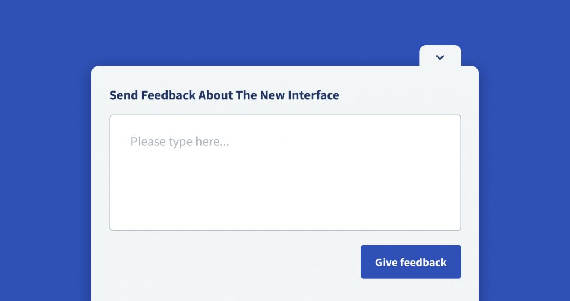Focus the feedback text area
This screenshot has width=570, height=301.
[285, 173]
